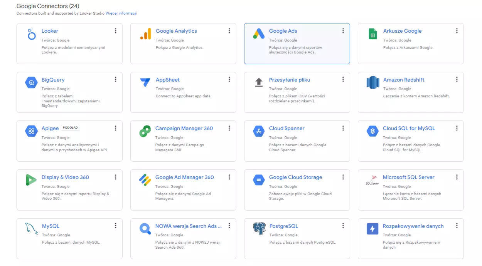Open more options for NOWA wersja Search Ads
The width and height of the screenshot is (482, 266).
click(x=229, y=226)
